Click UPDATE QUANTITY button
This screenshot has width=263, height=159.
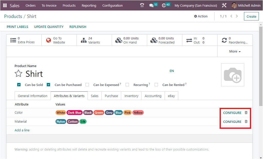click(49, 27)
